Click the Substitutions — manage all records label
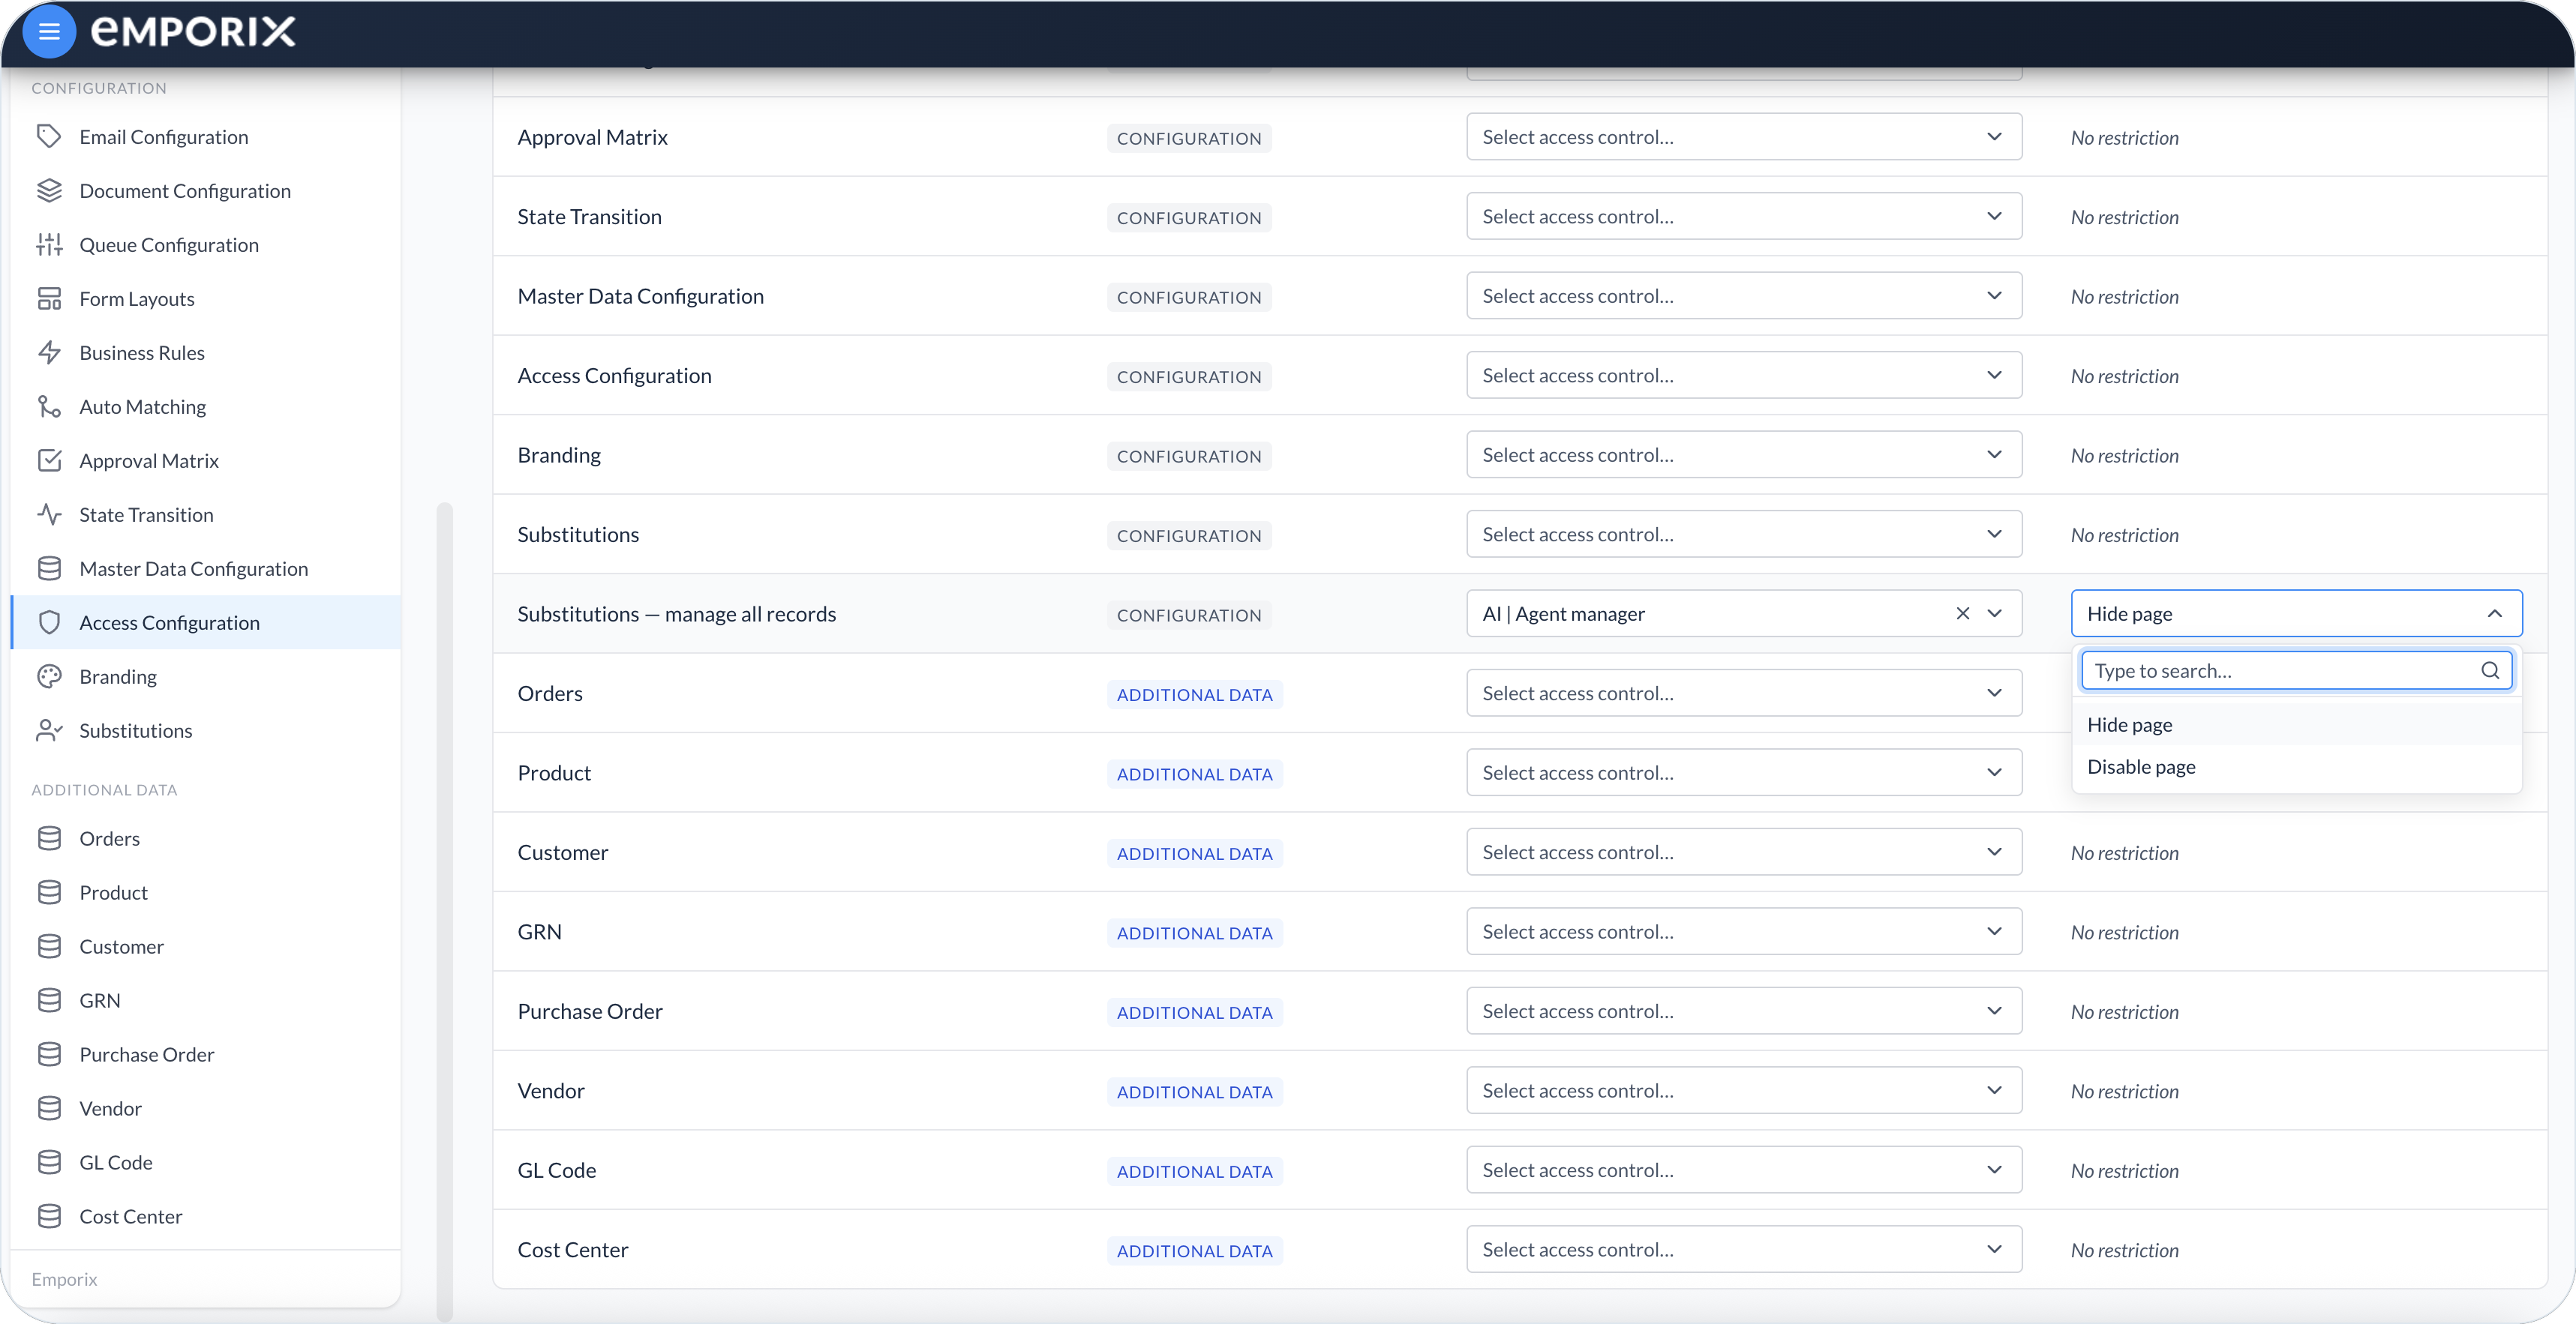This screenshot has height=1324, width=2576. click(x=676, y=613)
